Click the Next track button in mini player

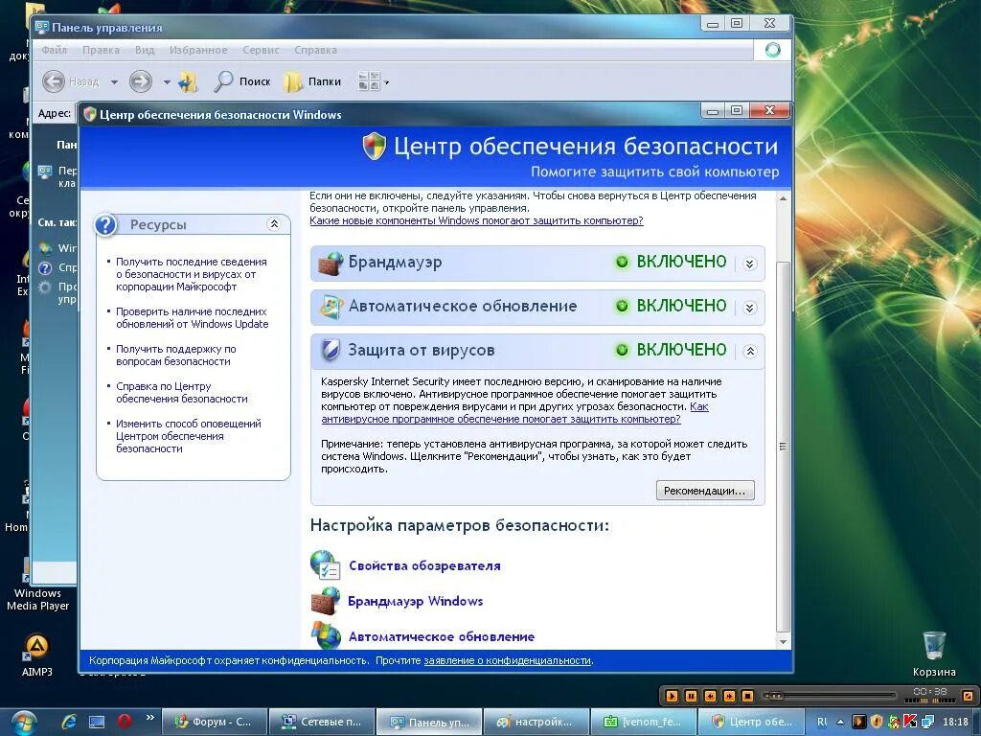[x=729, y=696]
